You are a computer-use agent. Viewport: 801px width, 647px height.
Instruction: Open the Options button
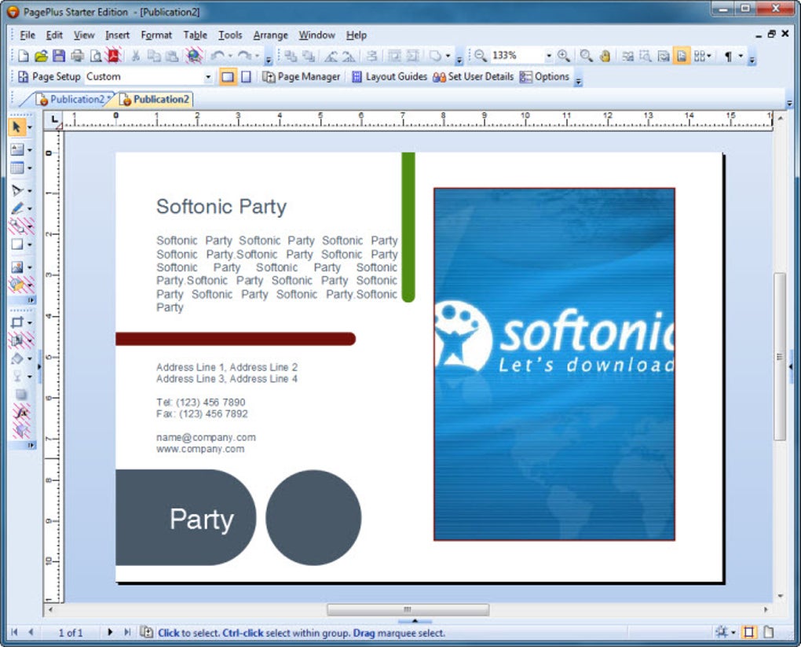tap(544, 77)
